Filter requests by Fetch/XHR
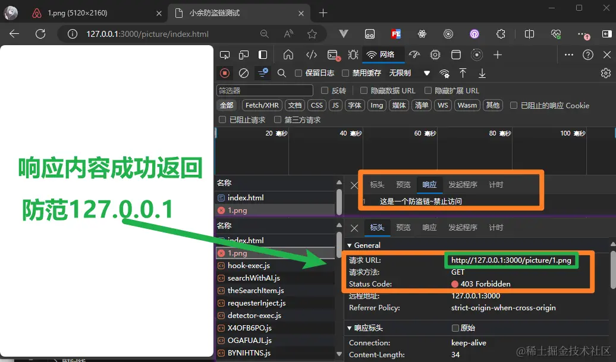The height and width of the screenshot is (362, 616). click(262, 105)
